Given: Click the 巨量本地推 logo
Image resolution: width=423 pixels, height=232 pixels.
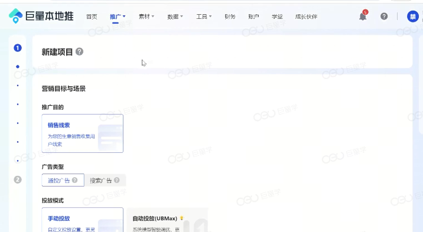Looking at the screenshot, I should click(x=41, y=16).
